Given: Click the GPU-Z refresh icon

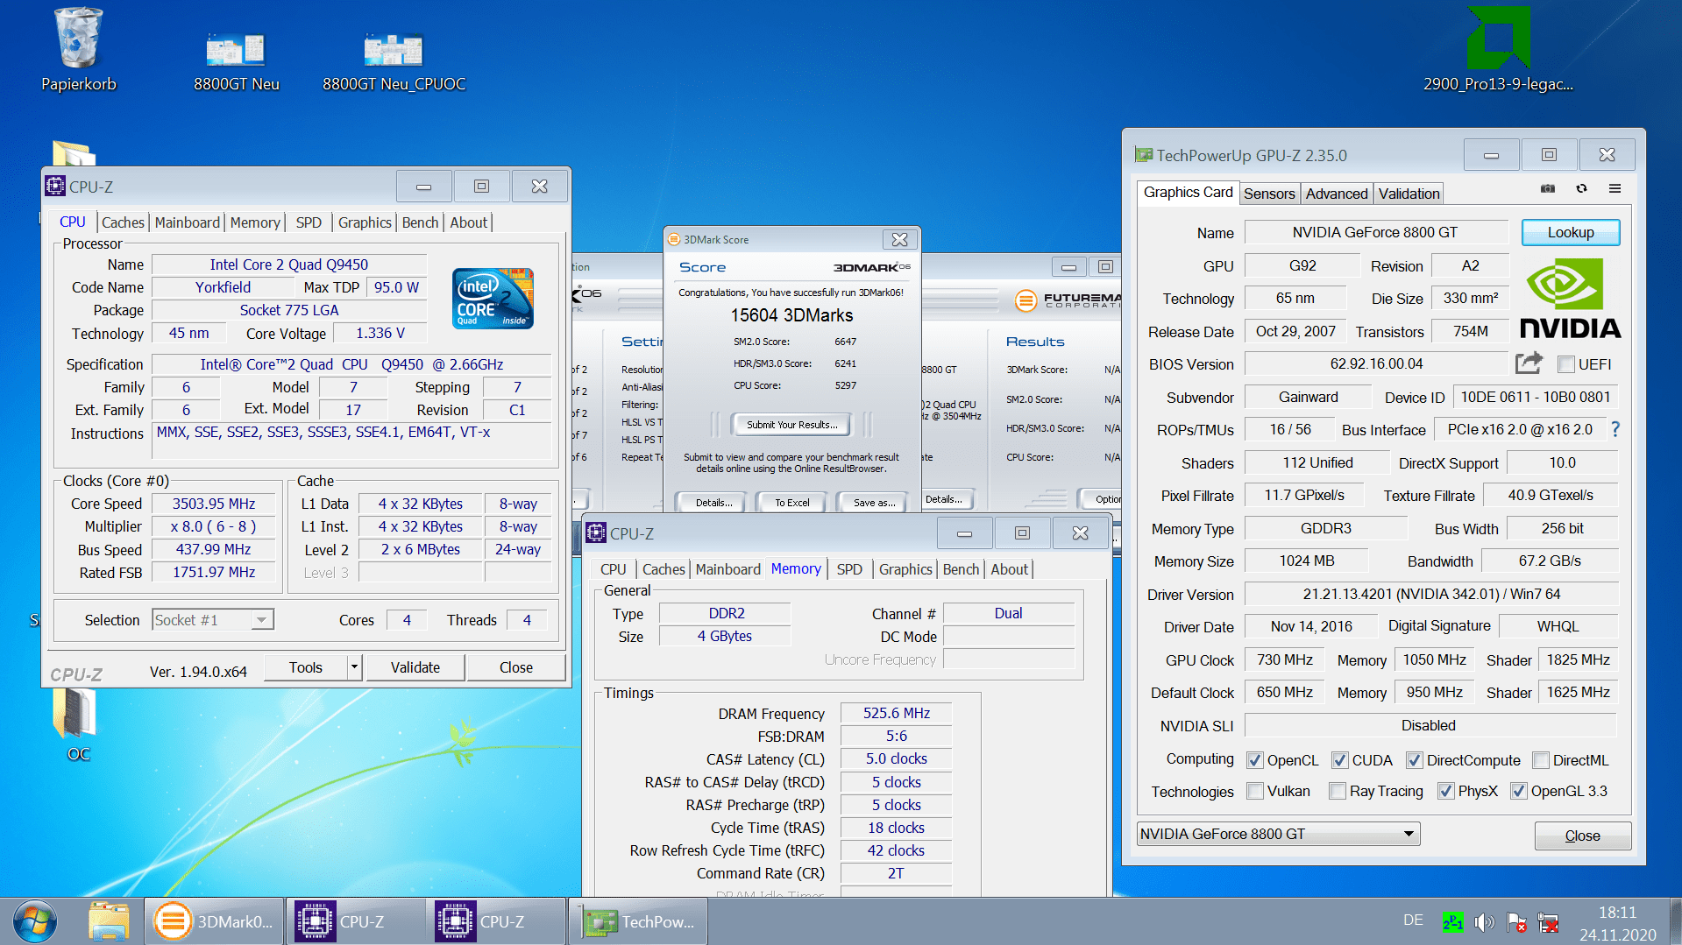Looking at the screenshot, I should click(x=1581, y=188).
